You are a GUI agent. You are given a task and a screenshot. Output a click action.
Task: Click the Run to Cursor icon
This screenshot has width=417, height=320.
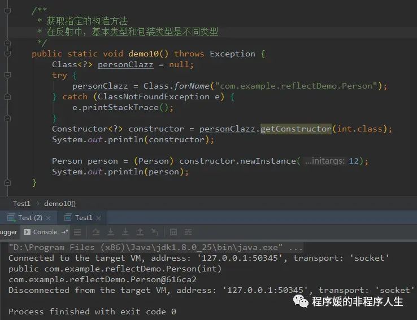click(155, 233)
